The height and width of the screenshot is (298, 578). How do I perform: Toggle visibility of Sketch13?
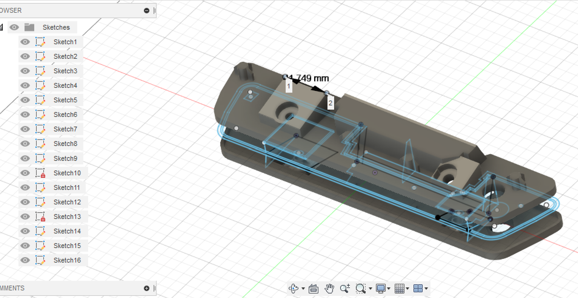25,217
